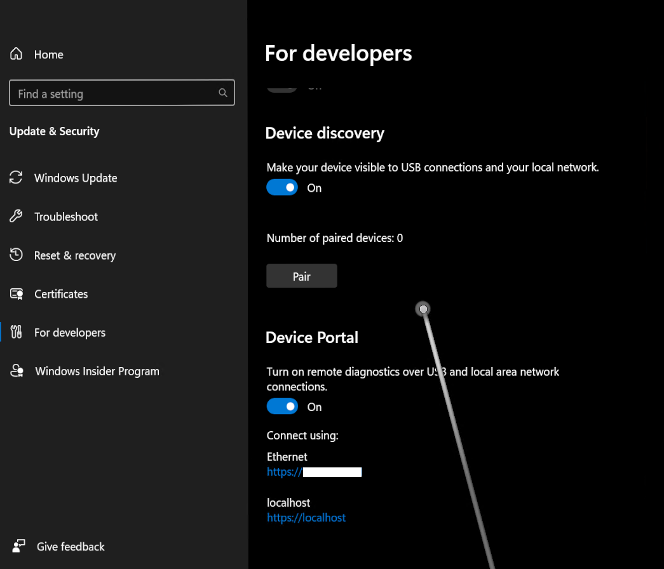Image resolution: width=664 pixels, height=569 pixels.
Task: Click the Troubleshoot wrench icon
Action: [16, 217]
